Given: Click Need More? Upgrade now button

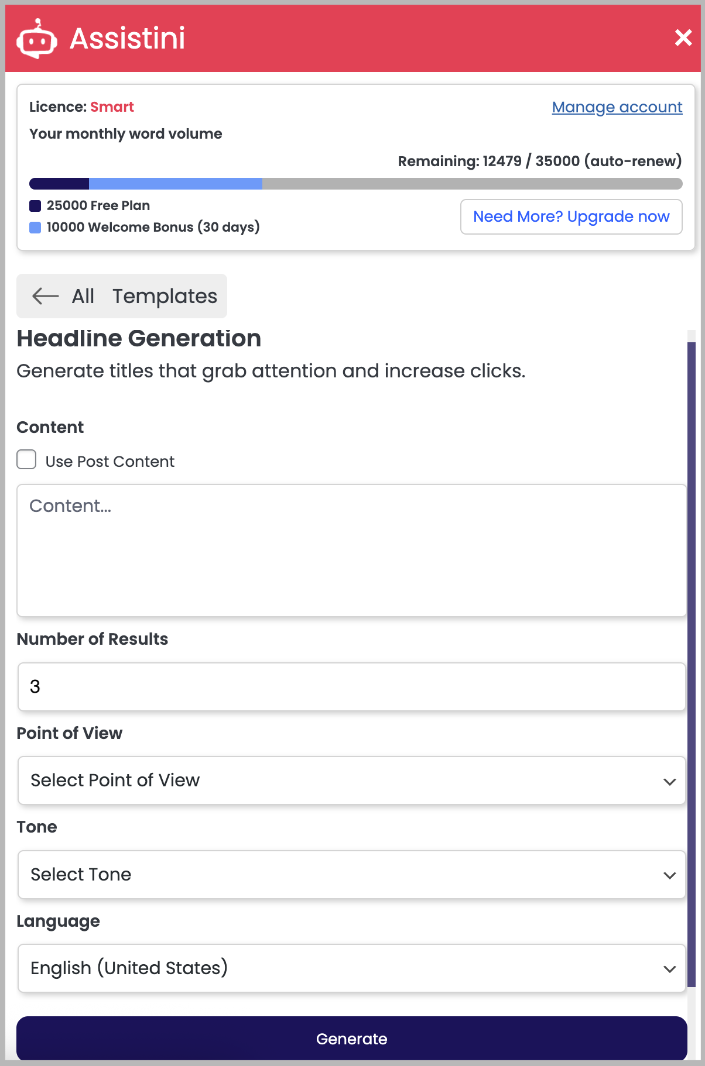Looking at the screenshot, I should pos(571,217).
